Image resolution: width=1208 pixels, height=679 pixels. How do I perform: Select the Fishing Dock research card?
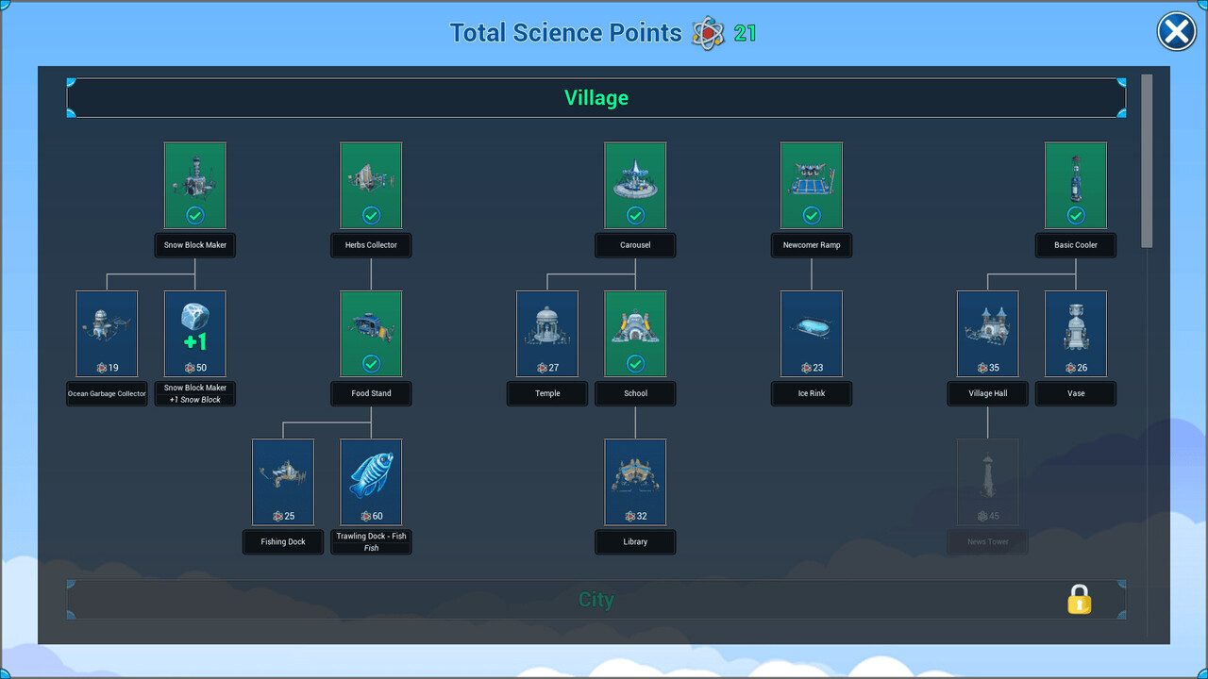(x=283, y=481)
